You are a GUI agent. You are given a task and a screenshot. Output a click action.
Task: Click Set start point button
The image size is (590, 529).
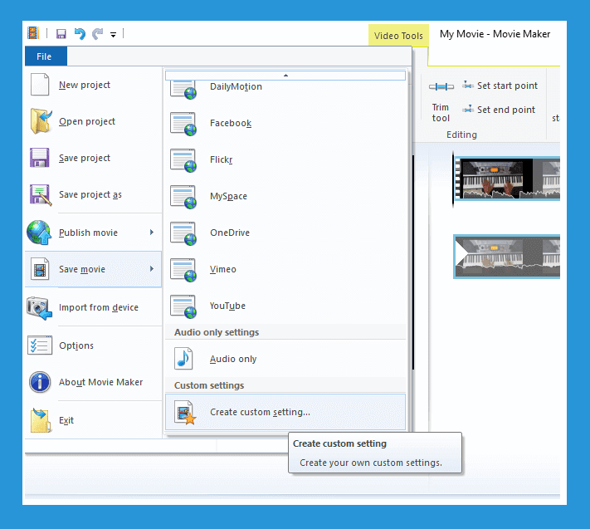pos(500,86)
